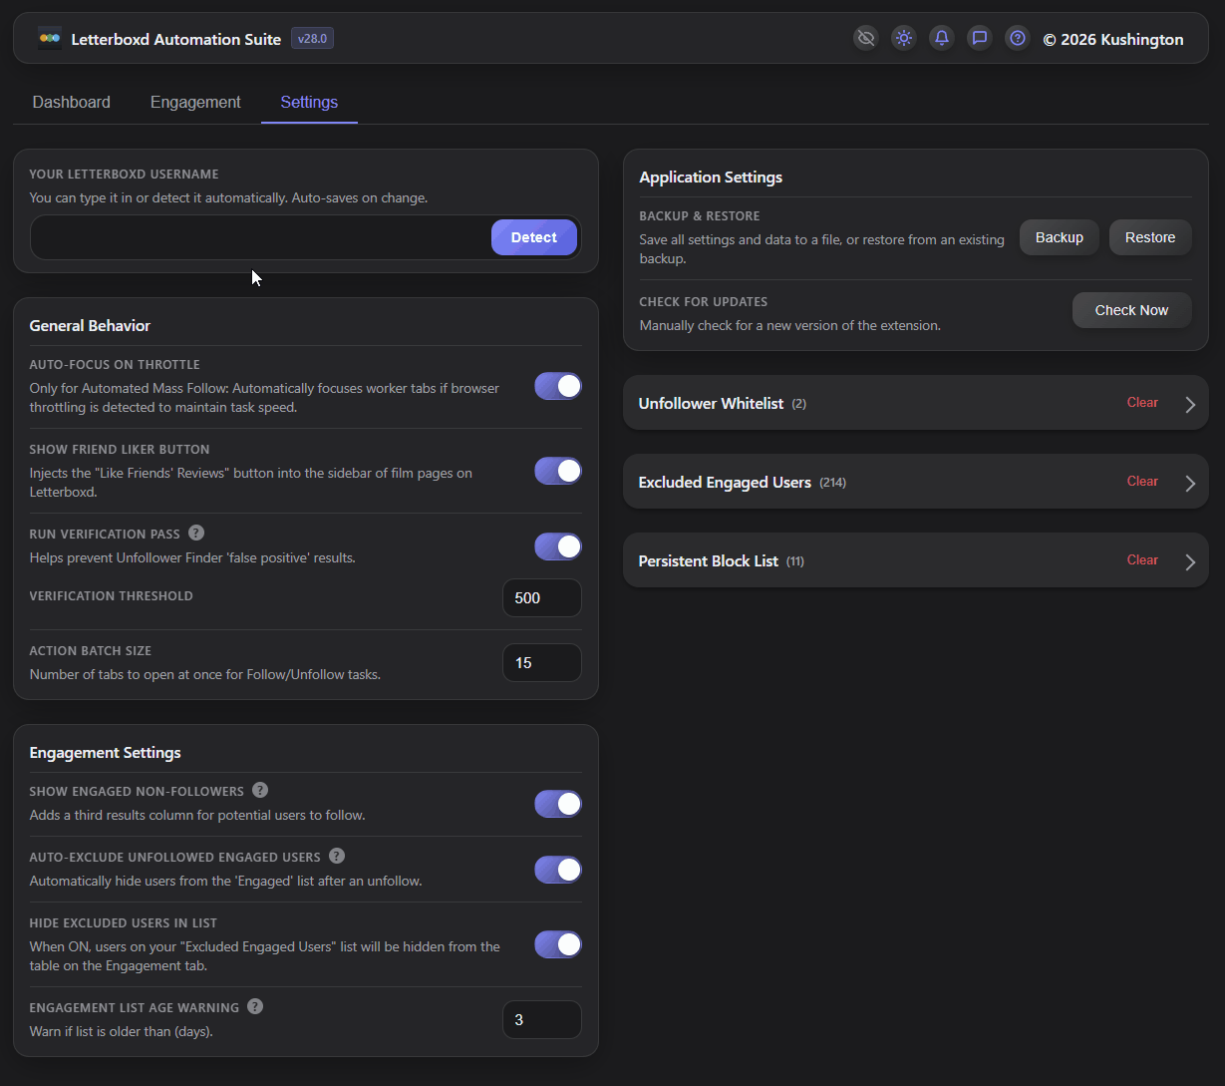This screenshot has height=1086, width=1225.
Task: Click the "Application Settings" heading
Action: pos(711,178)
